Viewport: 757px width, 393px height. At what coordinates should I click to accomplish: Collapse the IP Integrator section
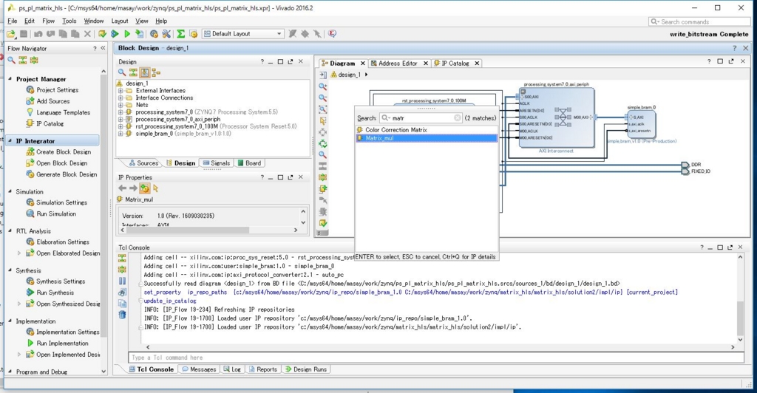click(10, 141)
